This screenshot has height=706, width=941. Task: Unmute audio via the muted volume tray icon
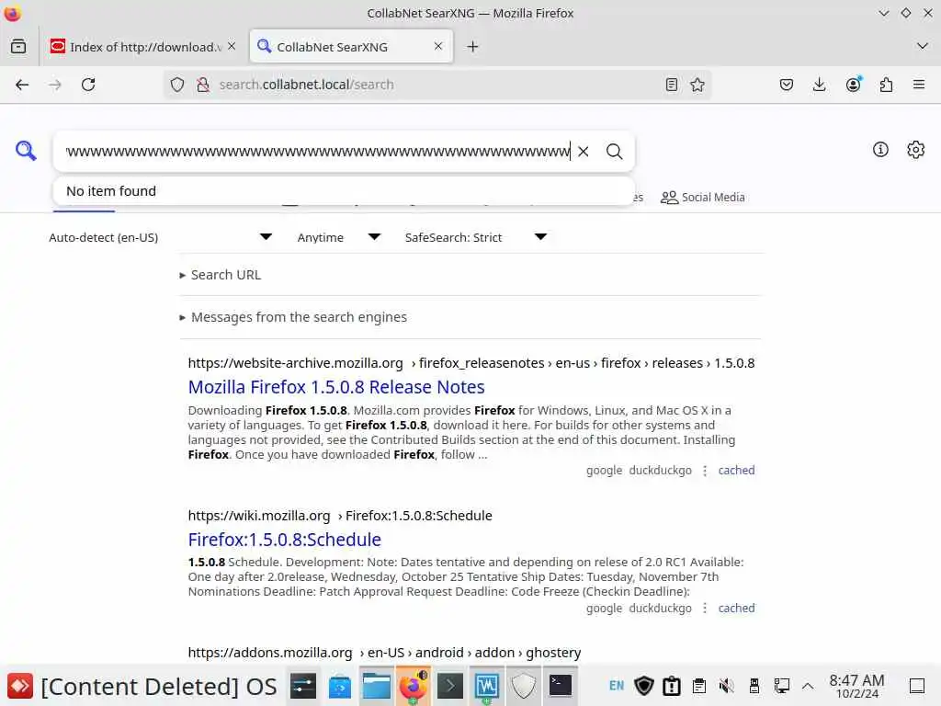(x=727, y=686)
